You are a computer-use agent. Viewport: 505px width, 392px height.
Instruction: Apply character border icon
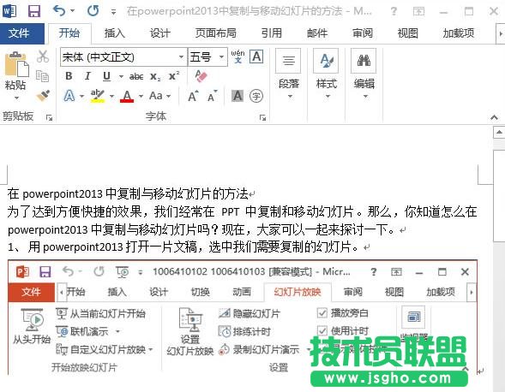coord(256,56)
